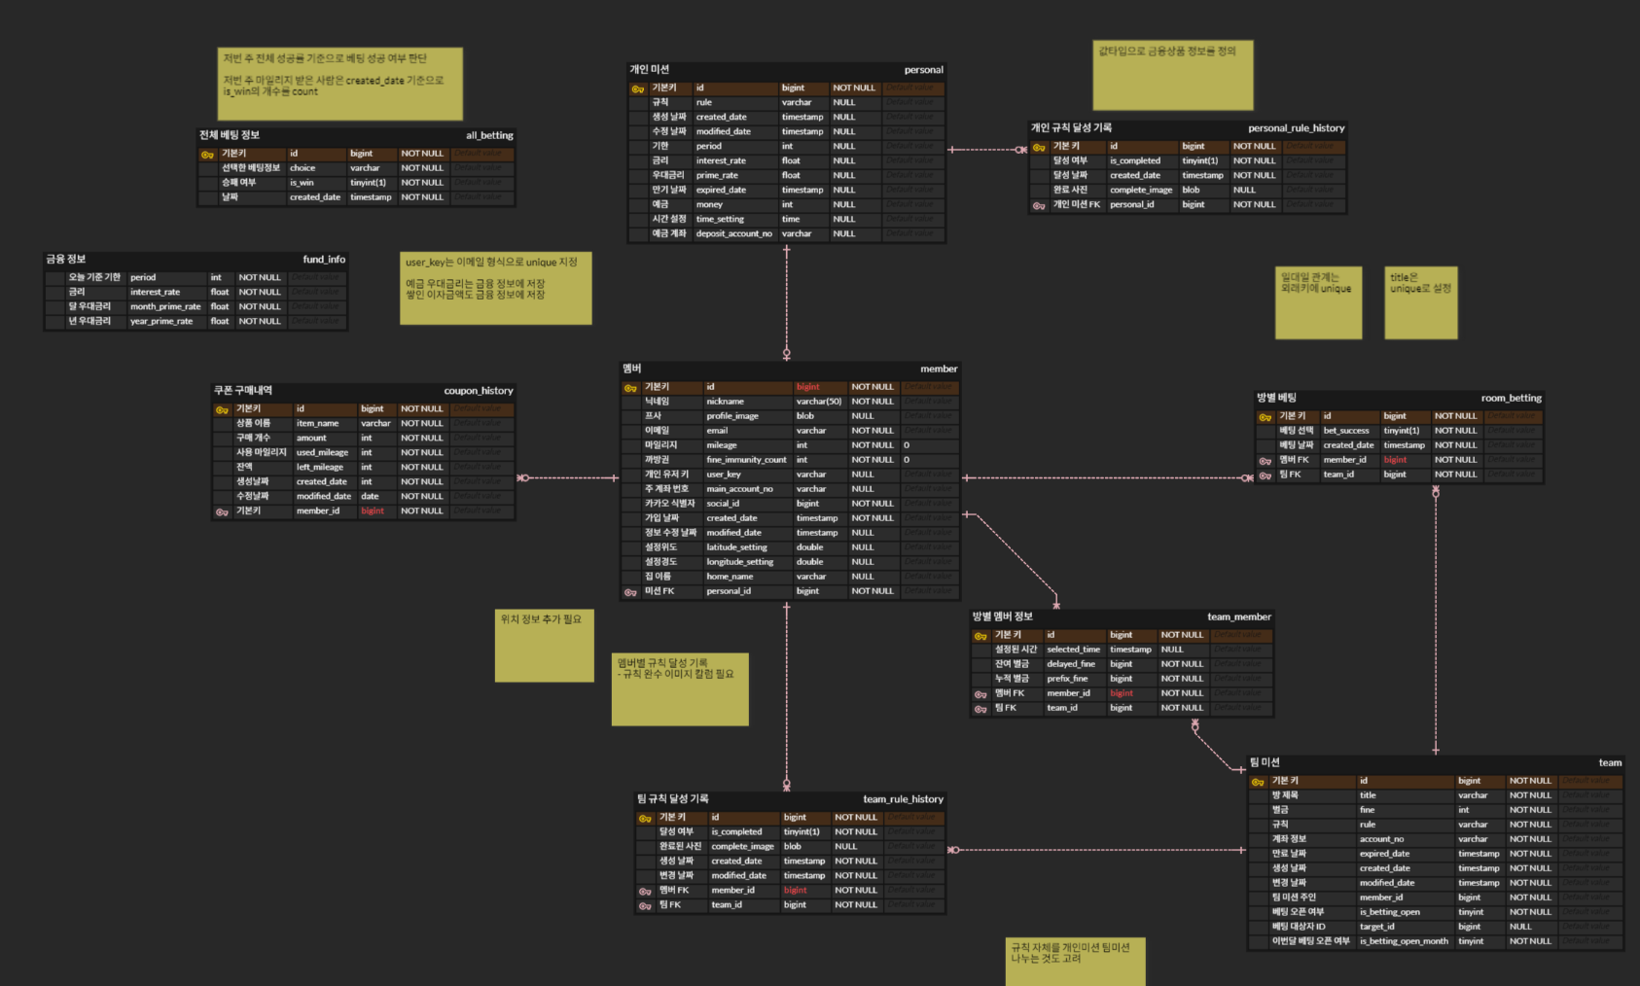
Task: Click the team_id foreign key icon in room_betting
Action: click(x=1265, y=475)
